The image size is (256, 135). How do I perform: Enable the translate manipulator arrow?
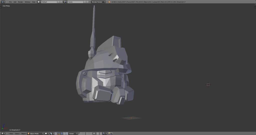pos(61,134)
